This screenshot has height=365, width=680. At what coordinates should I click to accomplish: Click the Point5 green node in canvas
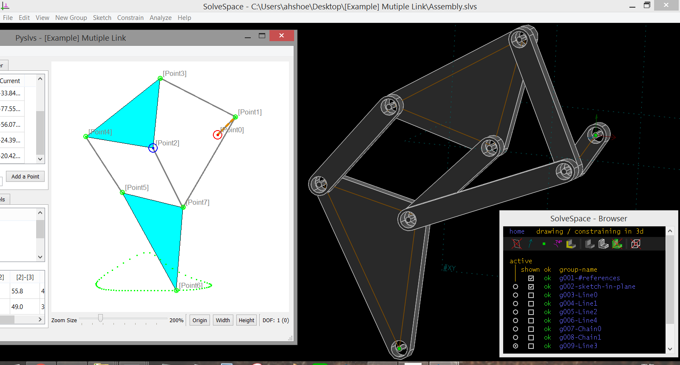[122, 193]
